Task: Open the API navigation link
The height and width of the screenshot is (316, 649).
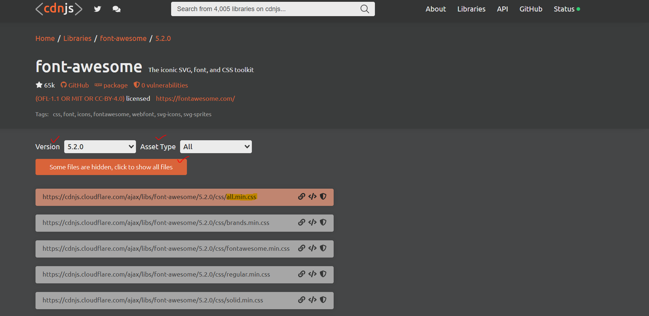Action: 502,9
